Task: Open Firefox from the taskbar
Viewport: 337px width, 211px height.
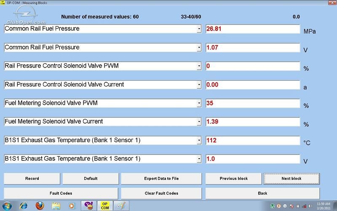Action: pyautogui.click(x=40, y=206)
